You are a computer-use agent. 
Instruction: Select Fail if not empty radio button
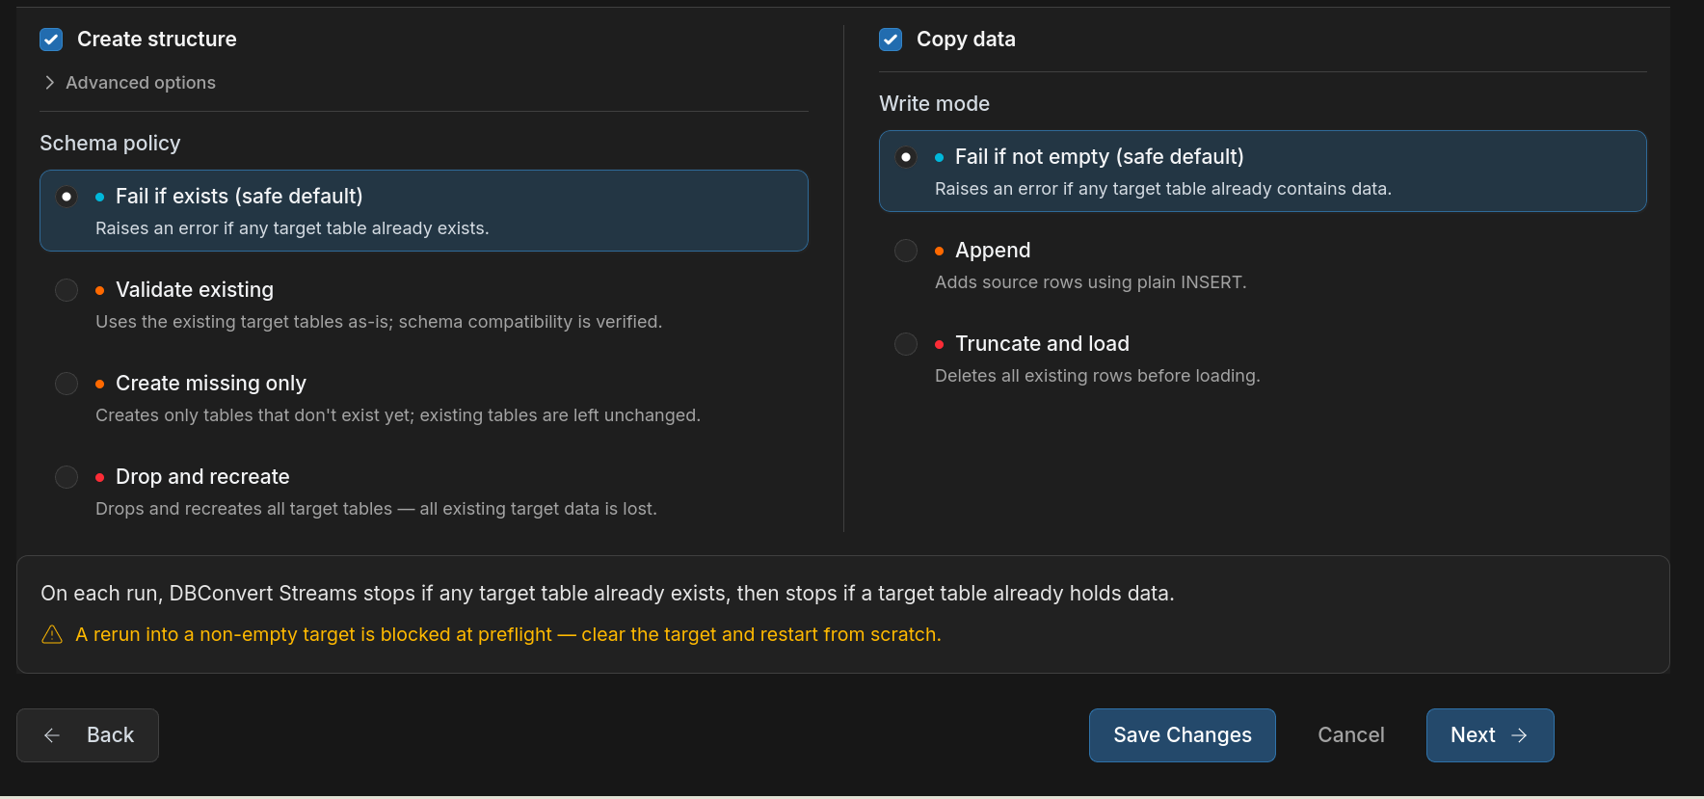point(906,157)
